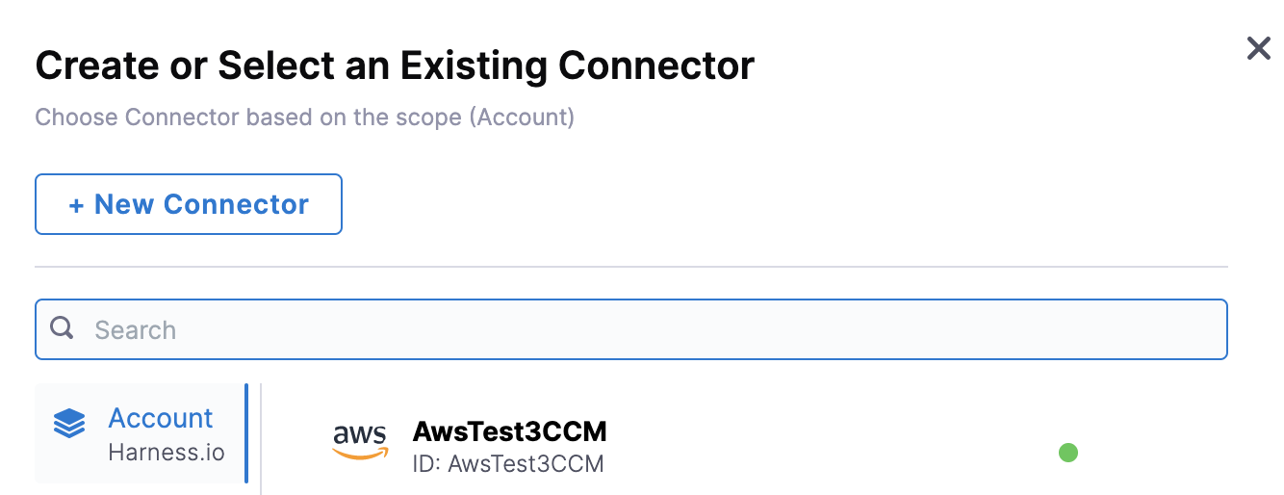Click the AWS logo for AwsTest3CCM
This screenshot has width=1284, height=495.
[x=360, y=442]
